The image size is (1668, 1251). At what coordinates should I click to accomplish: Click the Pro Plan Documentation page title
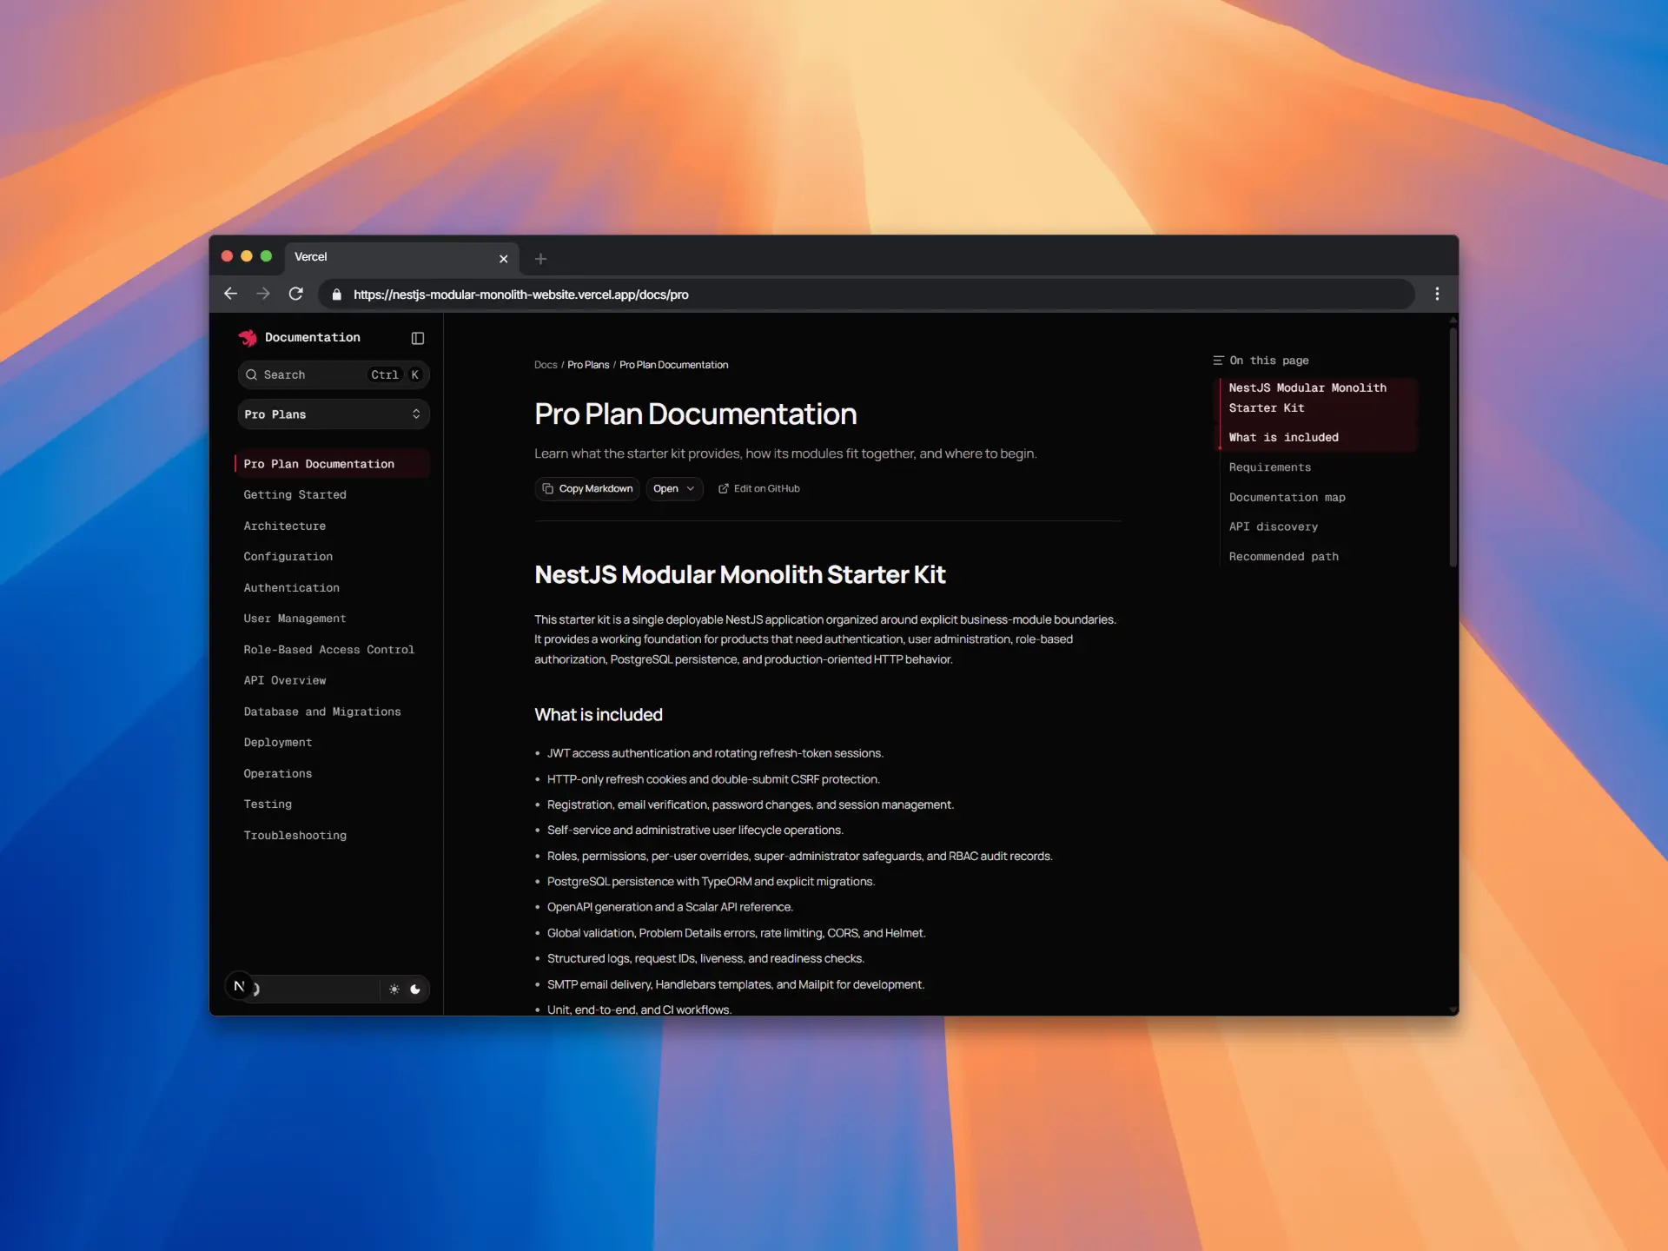tap(695, 414)
